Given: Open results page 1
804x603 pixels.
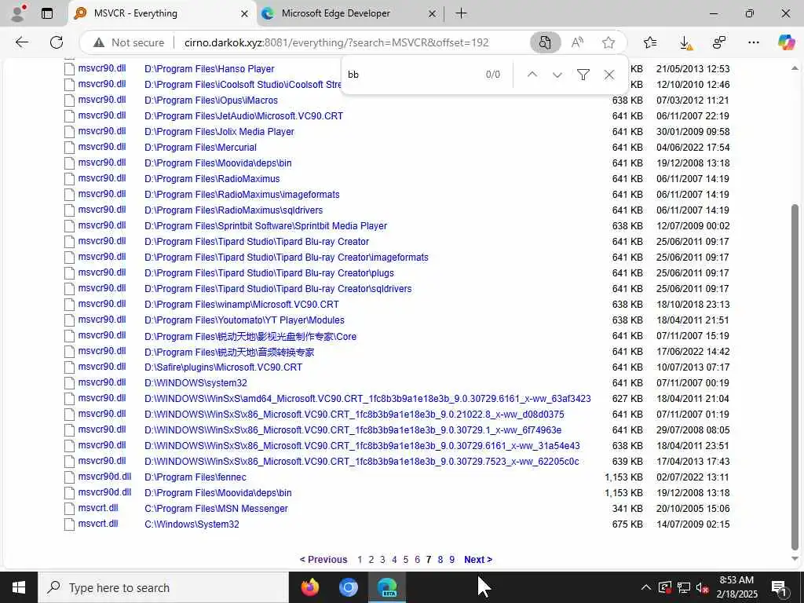Looking at the screenshot, I should point(360,559).
